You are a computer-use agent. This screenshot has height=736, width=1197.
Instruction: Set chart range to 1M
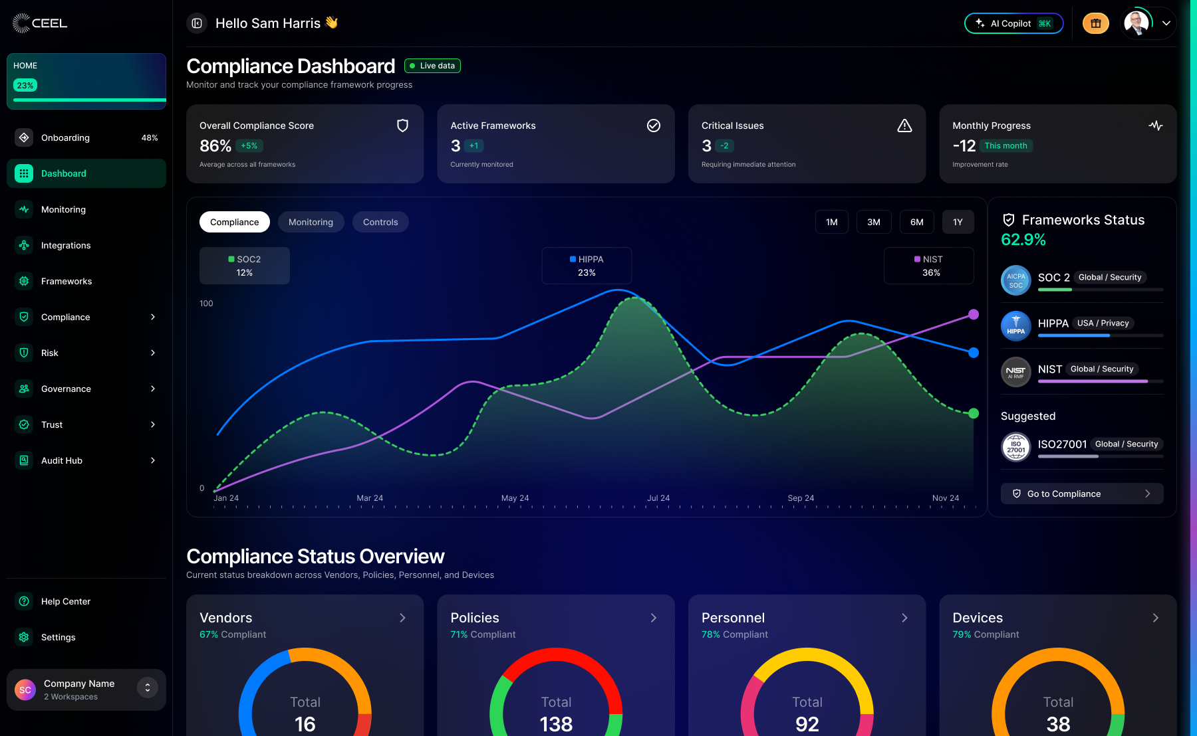[x=832, y=222]
